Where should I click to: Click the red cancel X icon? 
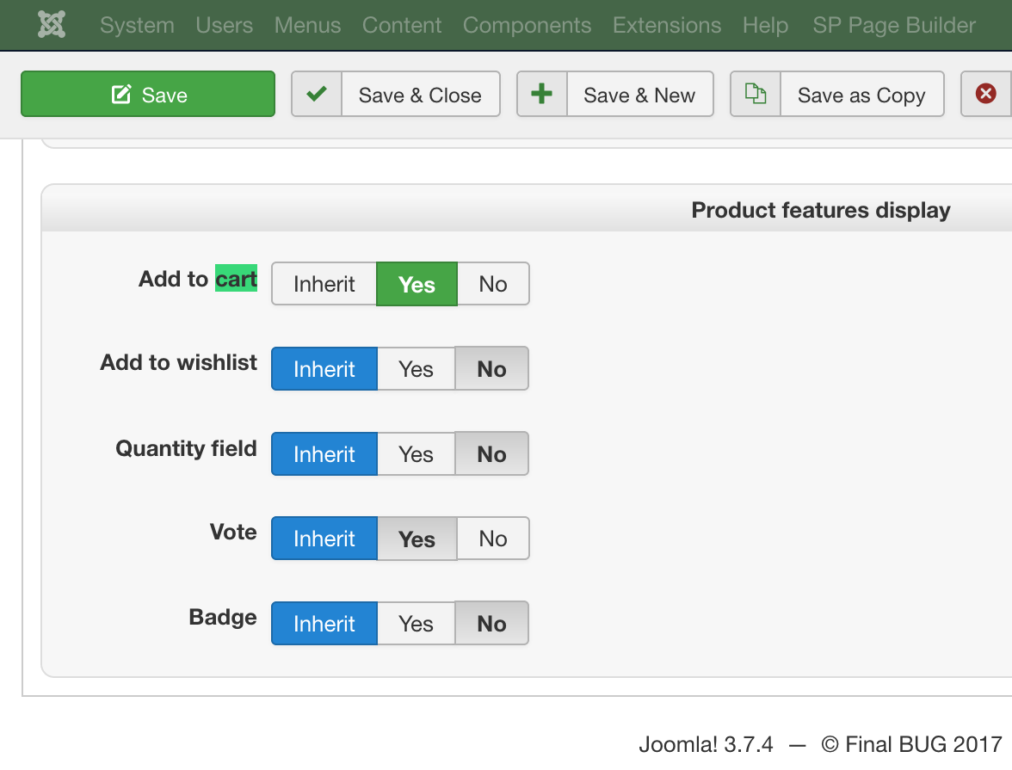point(986,94)
